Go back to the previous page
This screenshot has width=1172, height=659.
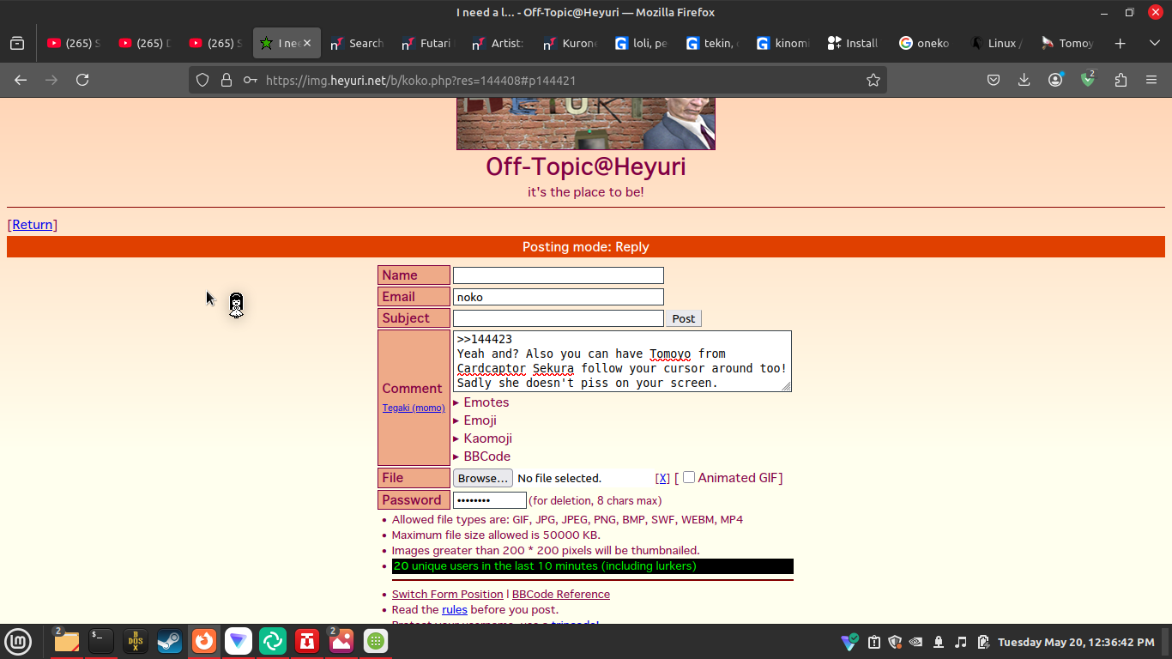tap(21, 80)
